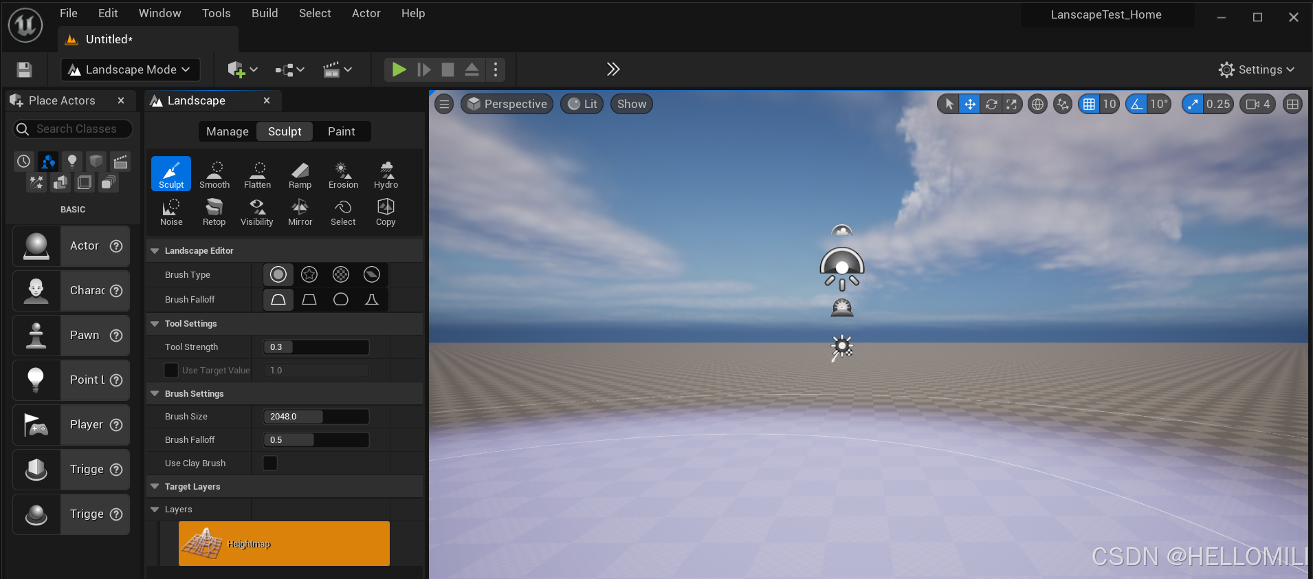Select the tip brush falloff shape

[372, 299]
